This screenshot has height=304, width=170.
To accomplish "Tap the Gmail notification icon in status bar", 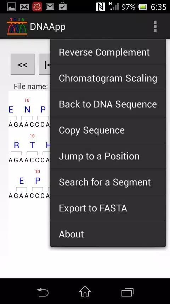I will [50, 7].
